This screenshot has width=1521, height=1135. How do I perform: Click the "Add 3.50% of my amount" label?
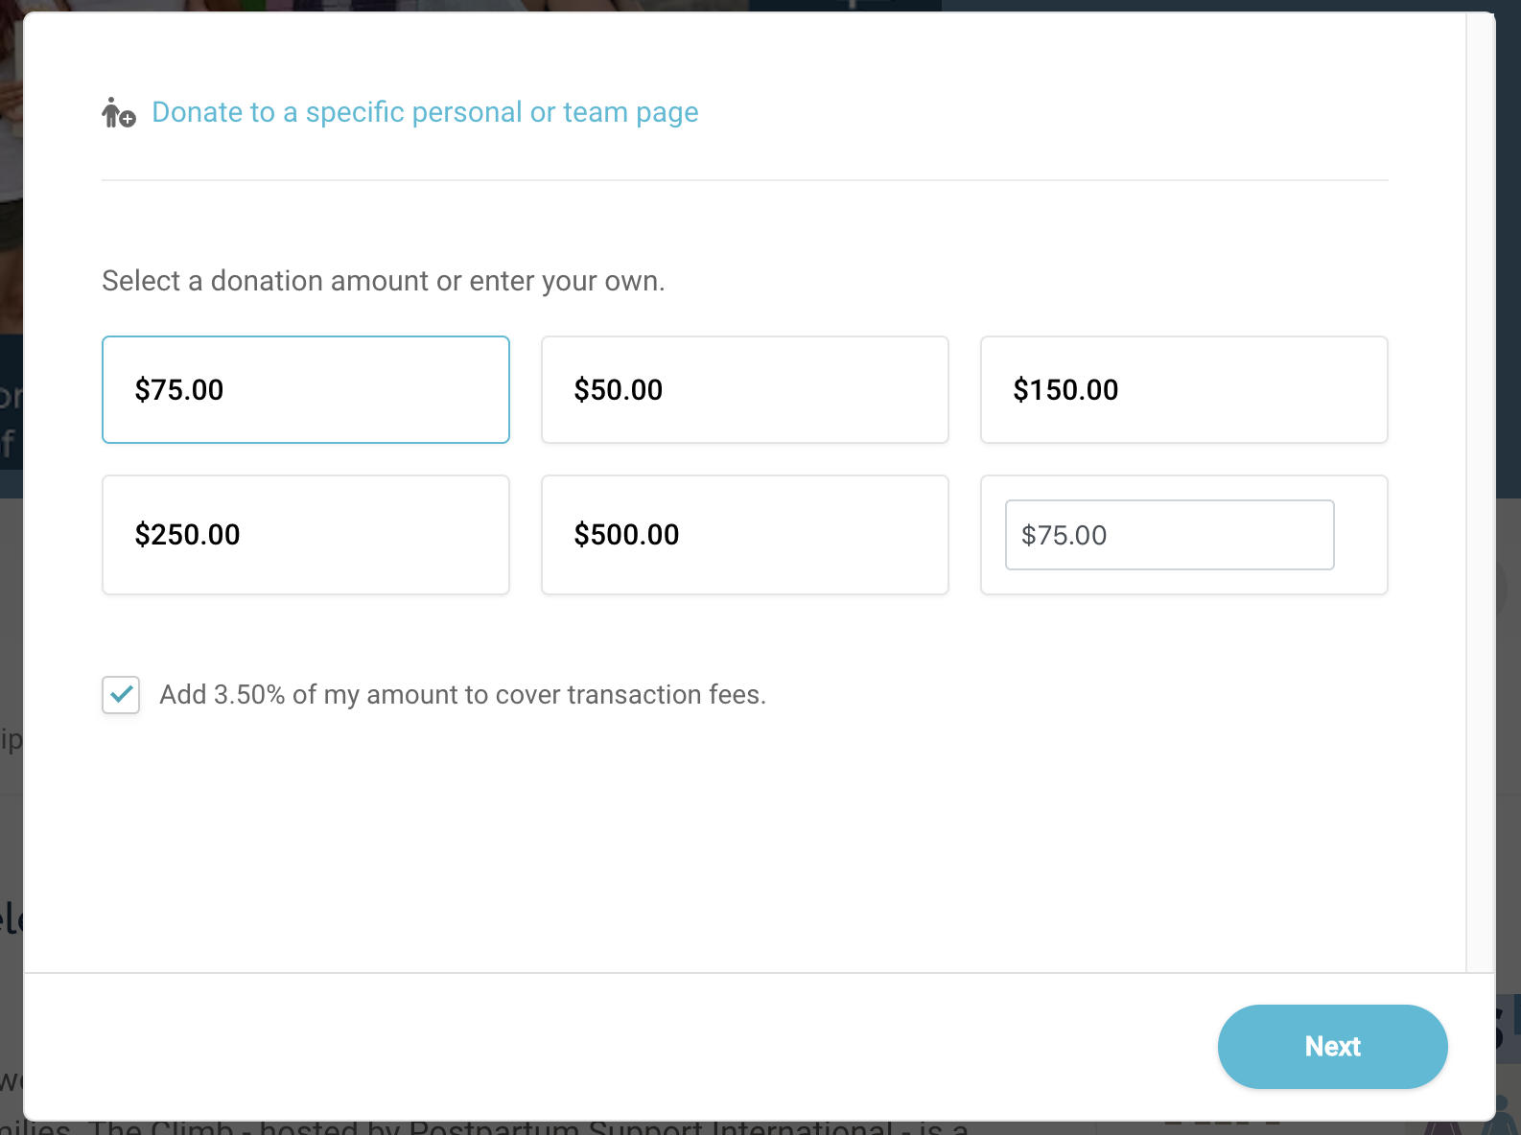pyautogui.click(x=462, y=694)
